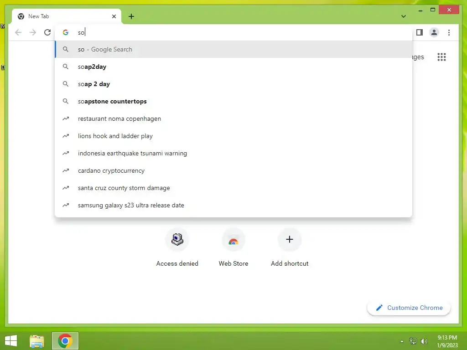Close the New Tab tab
This screenshot has width=467, height=350.
click(114, 16)
